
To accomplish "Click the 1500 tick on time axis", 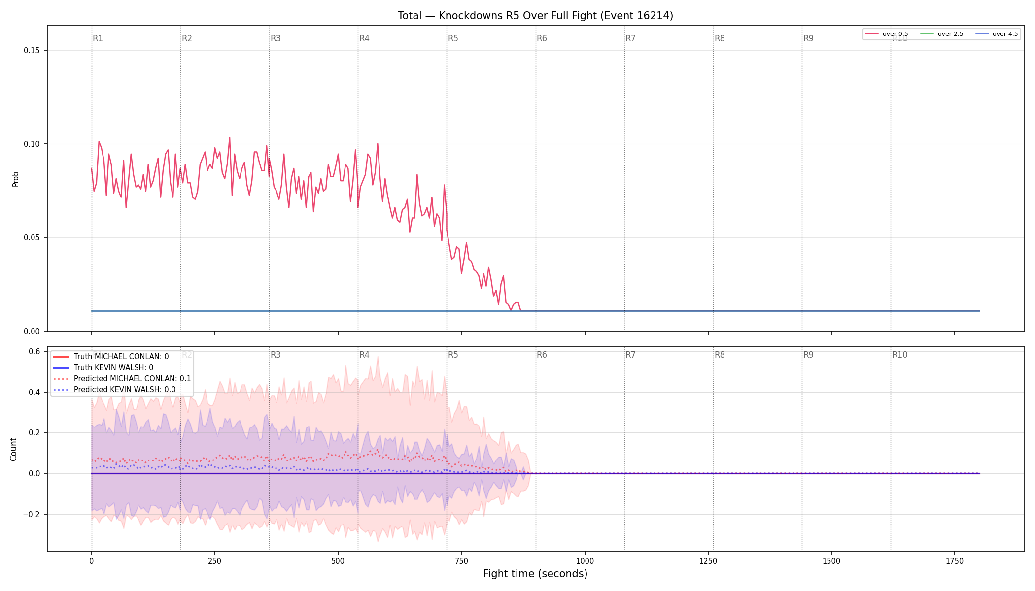I will pos(831,561).
